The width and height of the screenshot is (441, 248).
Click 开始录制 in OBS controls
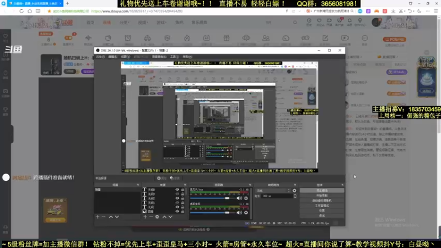pos(322,196)
